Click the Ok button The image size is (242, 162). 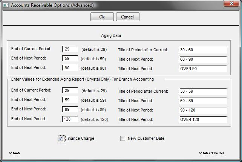coord(102,17)
